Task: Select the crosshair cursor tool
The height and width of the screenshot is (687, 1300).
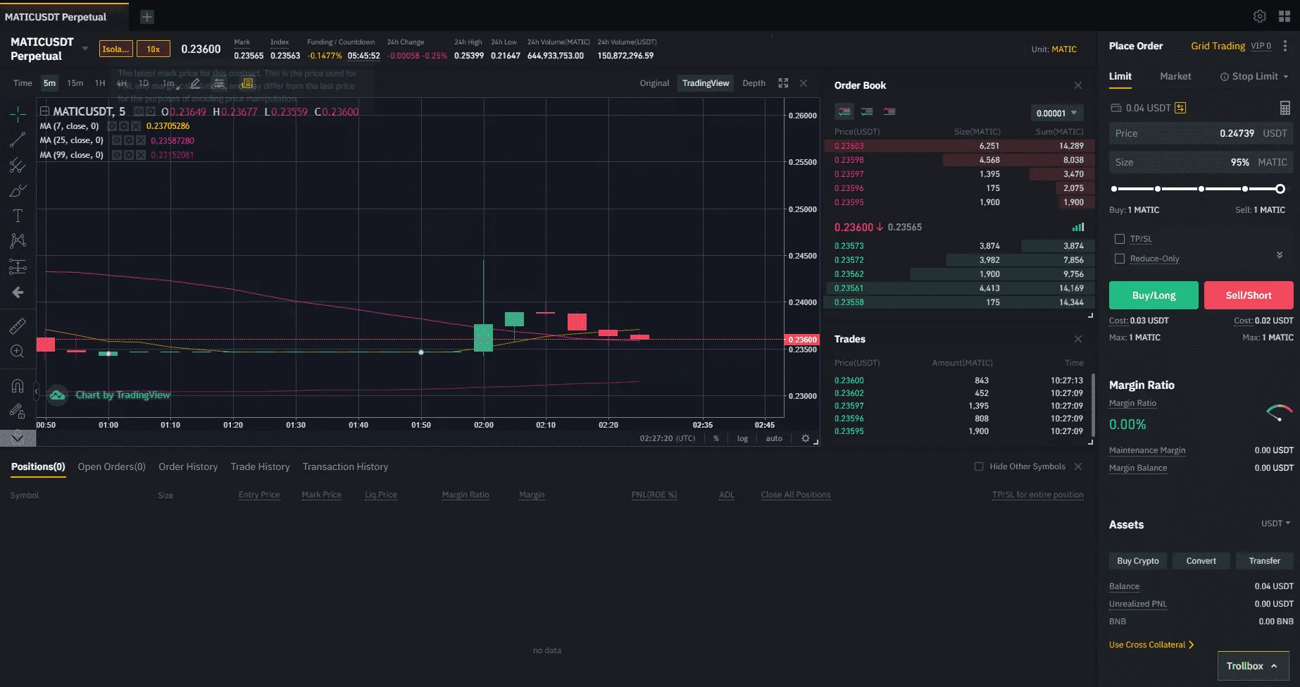Action: pyautogui.click(x=18, y=114)
